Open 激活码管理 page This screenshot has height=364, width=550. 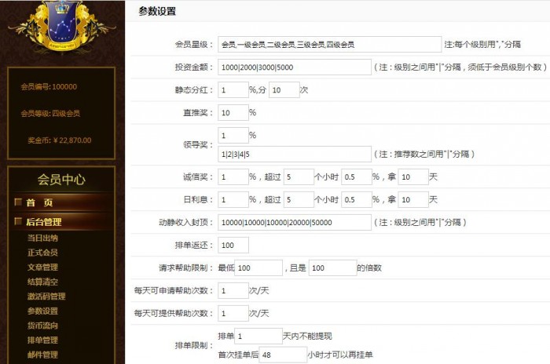pos(46,297)
